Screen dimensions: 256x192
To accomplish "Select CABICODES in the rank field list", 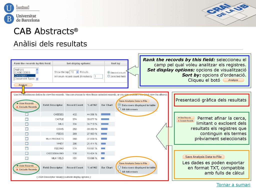I will click(22, 72).
